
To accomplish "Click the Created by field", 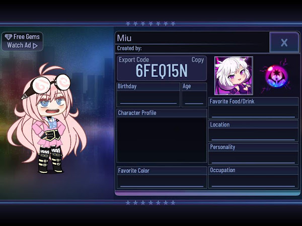I will 192,48.
